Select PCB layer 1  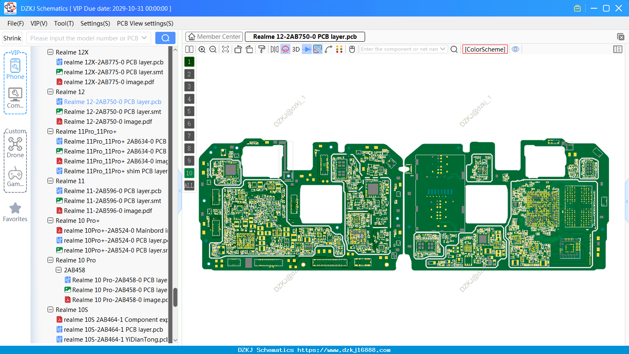tap(189, 62)
